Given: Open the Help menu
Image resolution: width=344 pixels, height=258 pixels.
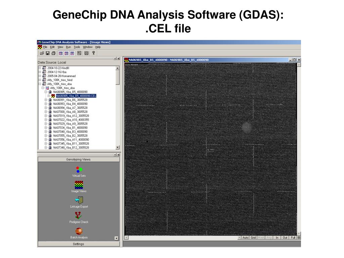Looking at the screenshot, I should [x=98, y=47].
